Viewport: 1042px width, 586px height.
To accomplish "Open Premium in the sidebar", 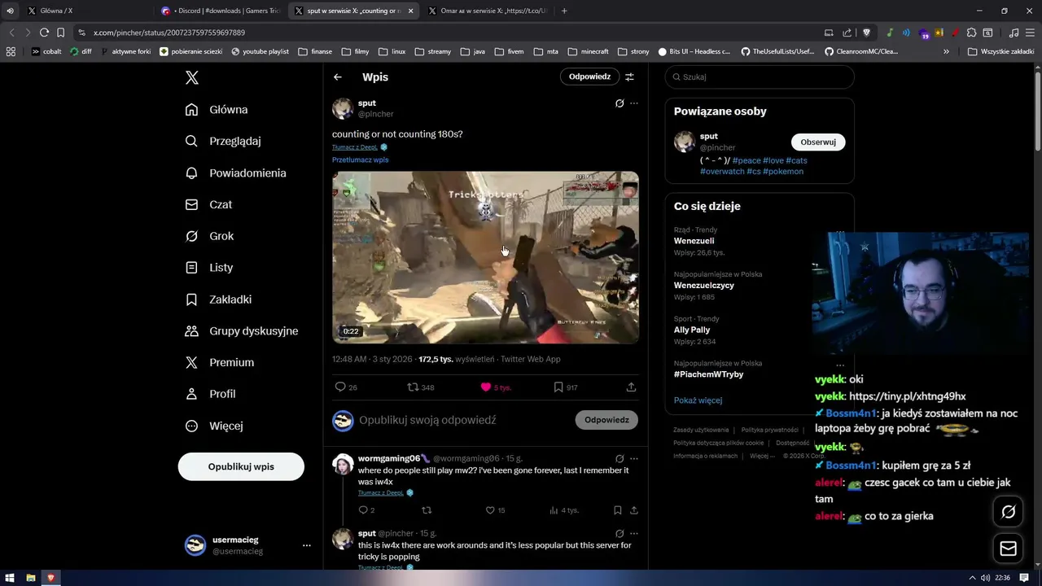I will 220,363.
